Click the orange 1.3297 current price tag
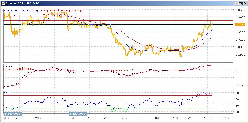248x123 pixels. (239, 24)
